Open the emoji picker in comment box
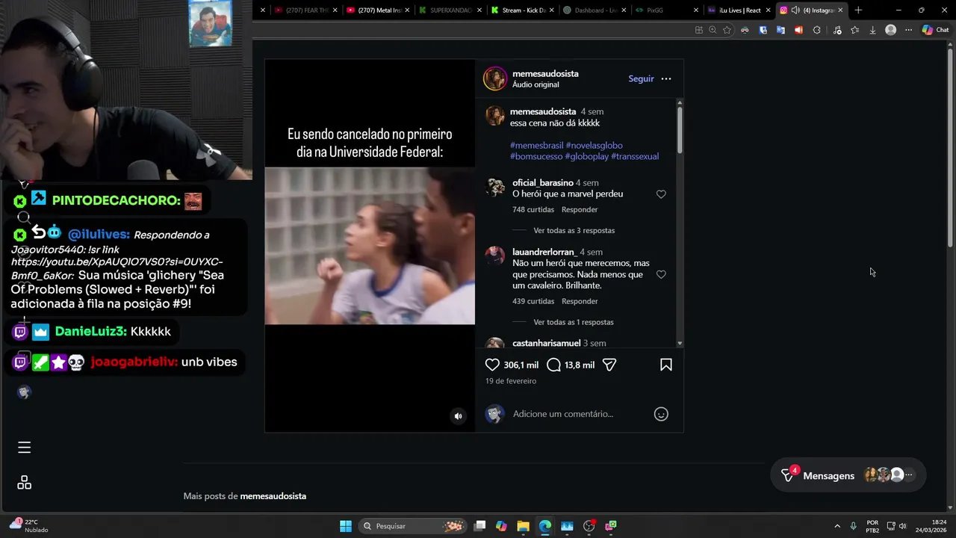This screenshot has width=956, height=538. click(661, 414)
